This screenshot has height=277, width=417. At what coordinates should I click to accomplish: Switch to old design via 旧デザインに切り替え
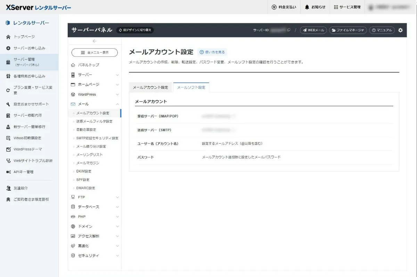[135, 30]
